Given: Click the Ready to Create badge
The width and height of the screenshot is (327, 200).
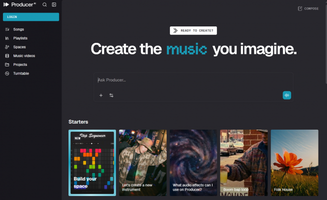Looking at the screenshot, I should point(193,30).
